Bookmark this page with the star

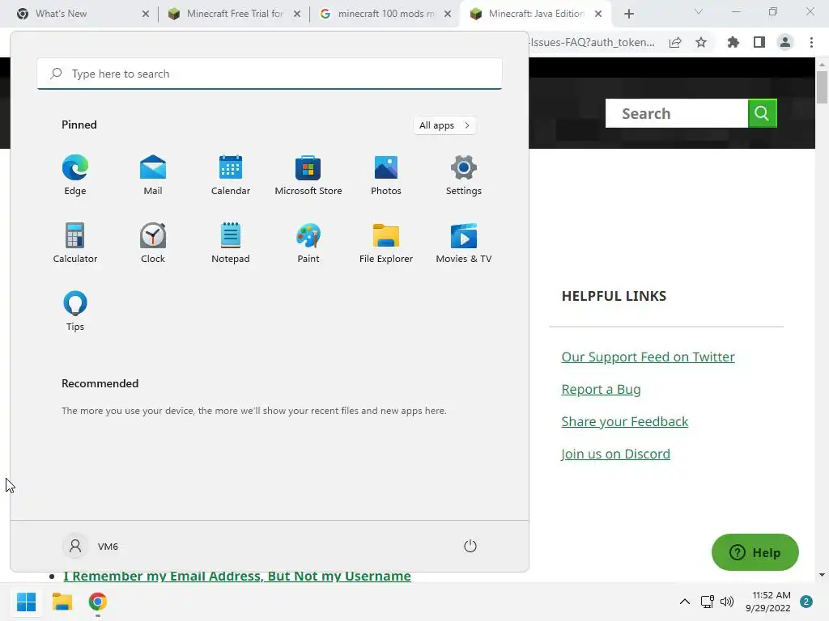click(701, 42)
